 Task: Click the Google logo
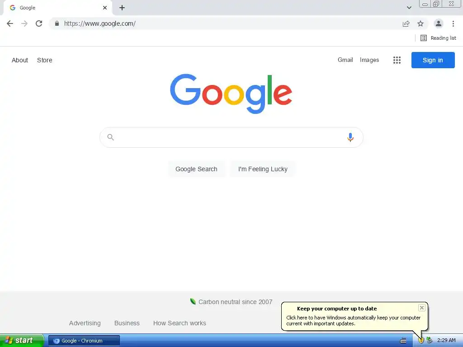point(231,94)
